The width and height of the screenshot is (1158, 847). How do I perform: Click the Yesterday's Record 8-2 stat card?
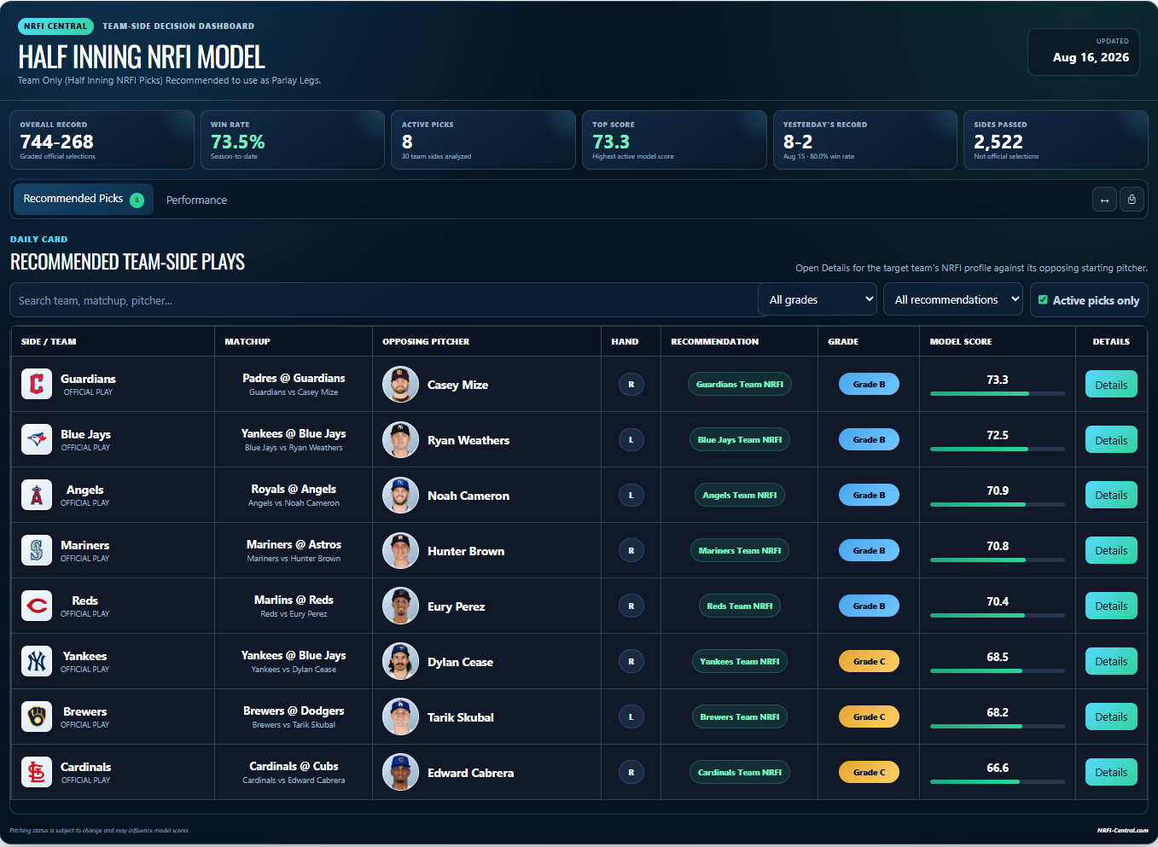point(864,140)
